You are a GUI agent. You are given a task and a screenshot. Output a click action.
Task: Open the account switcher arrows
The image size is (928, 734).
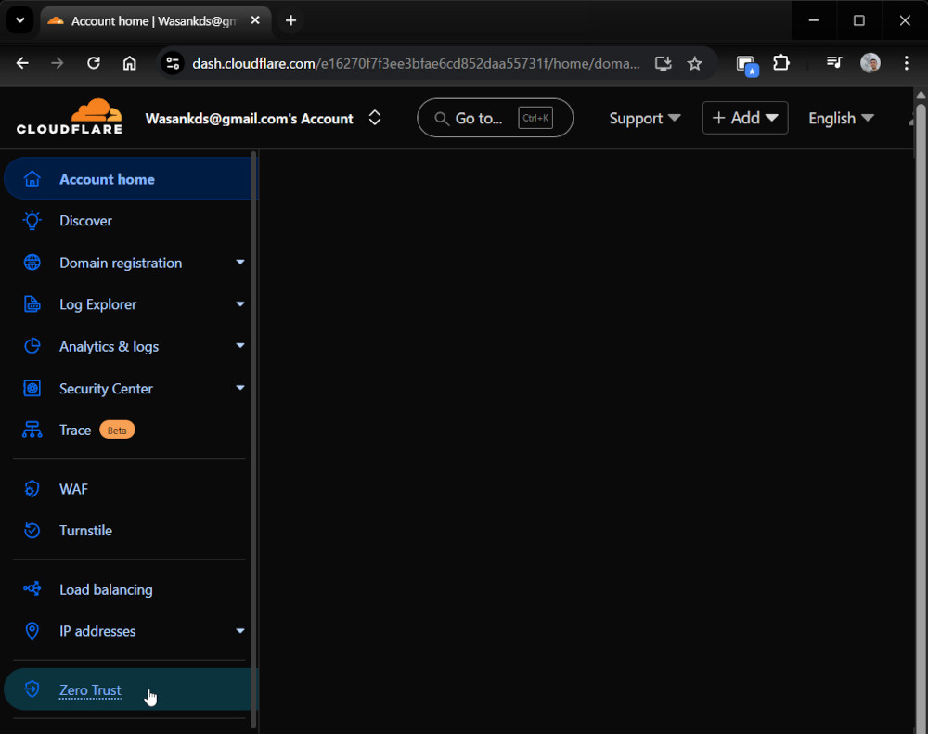(x=375, y=118)
